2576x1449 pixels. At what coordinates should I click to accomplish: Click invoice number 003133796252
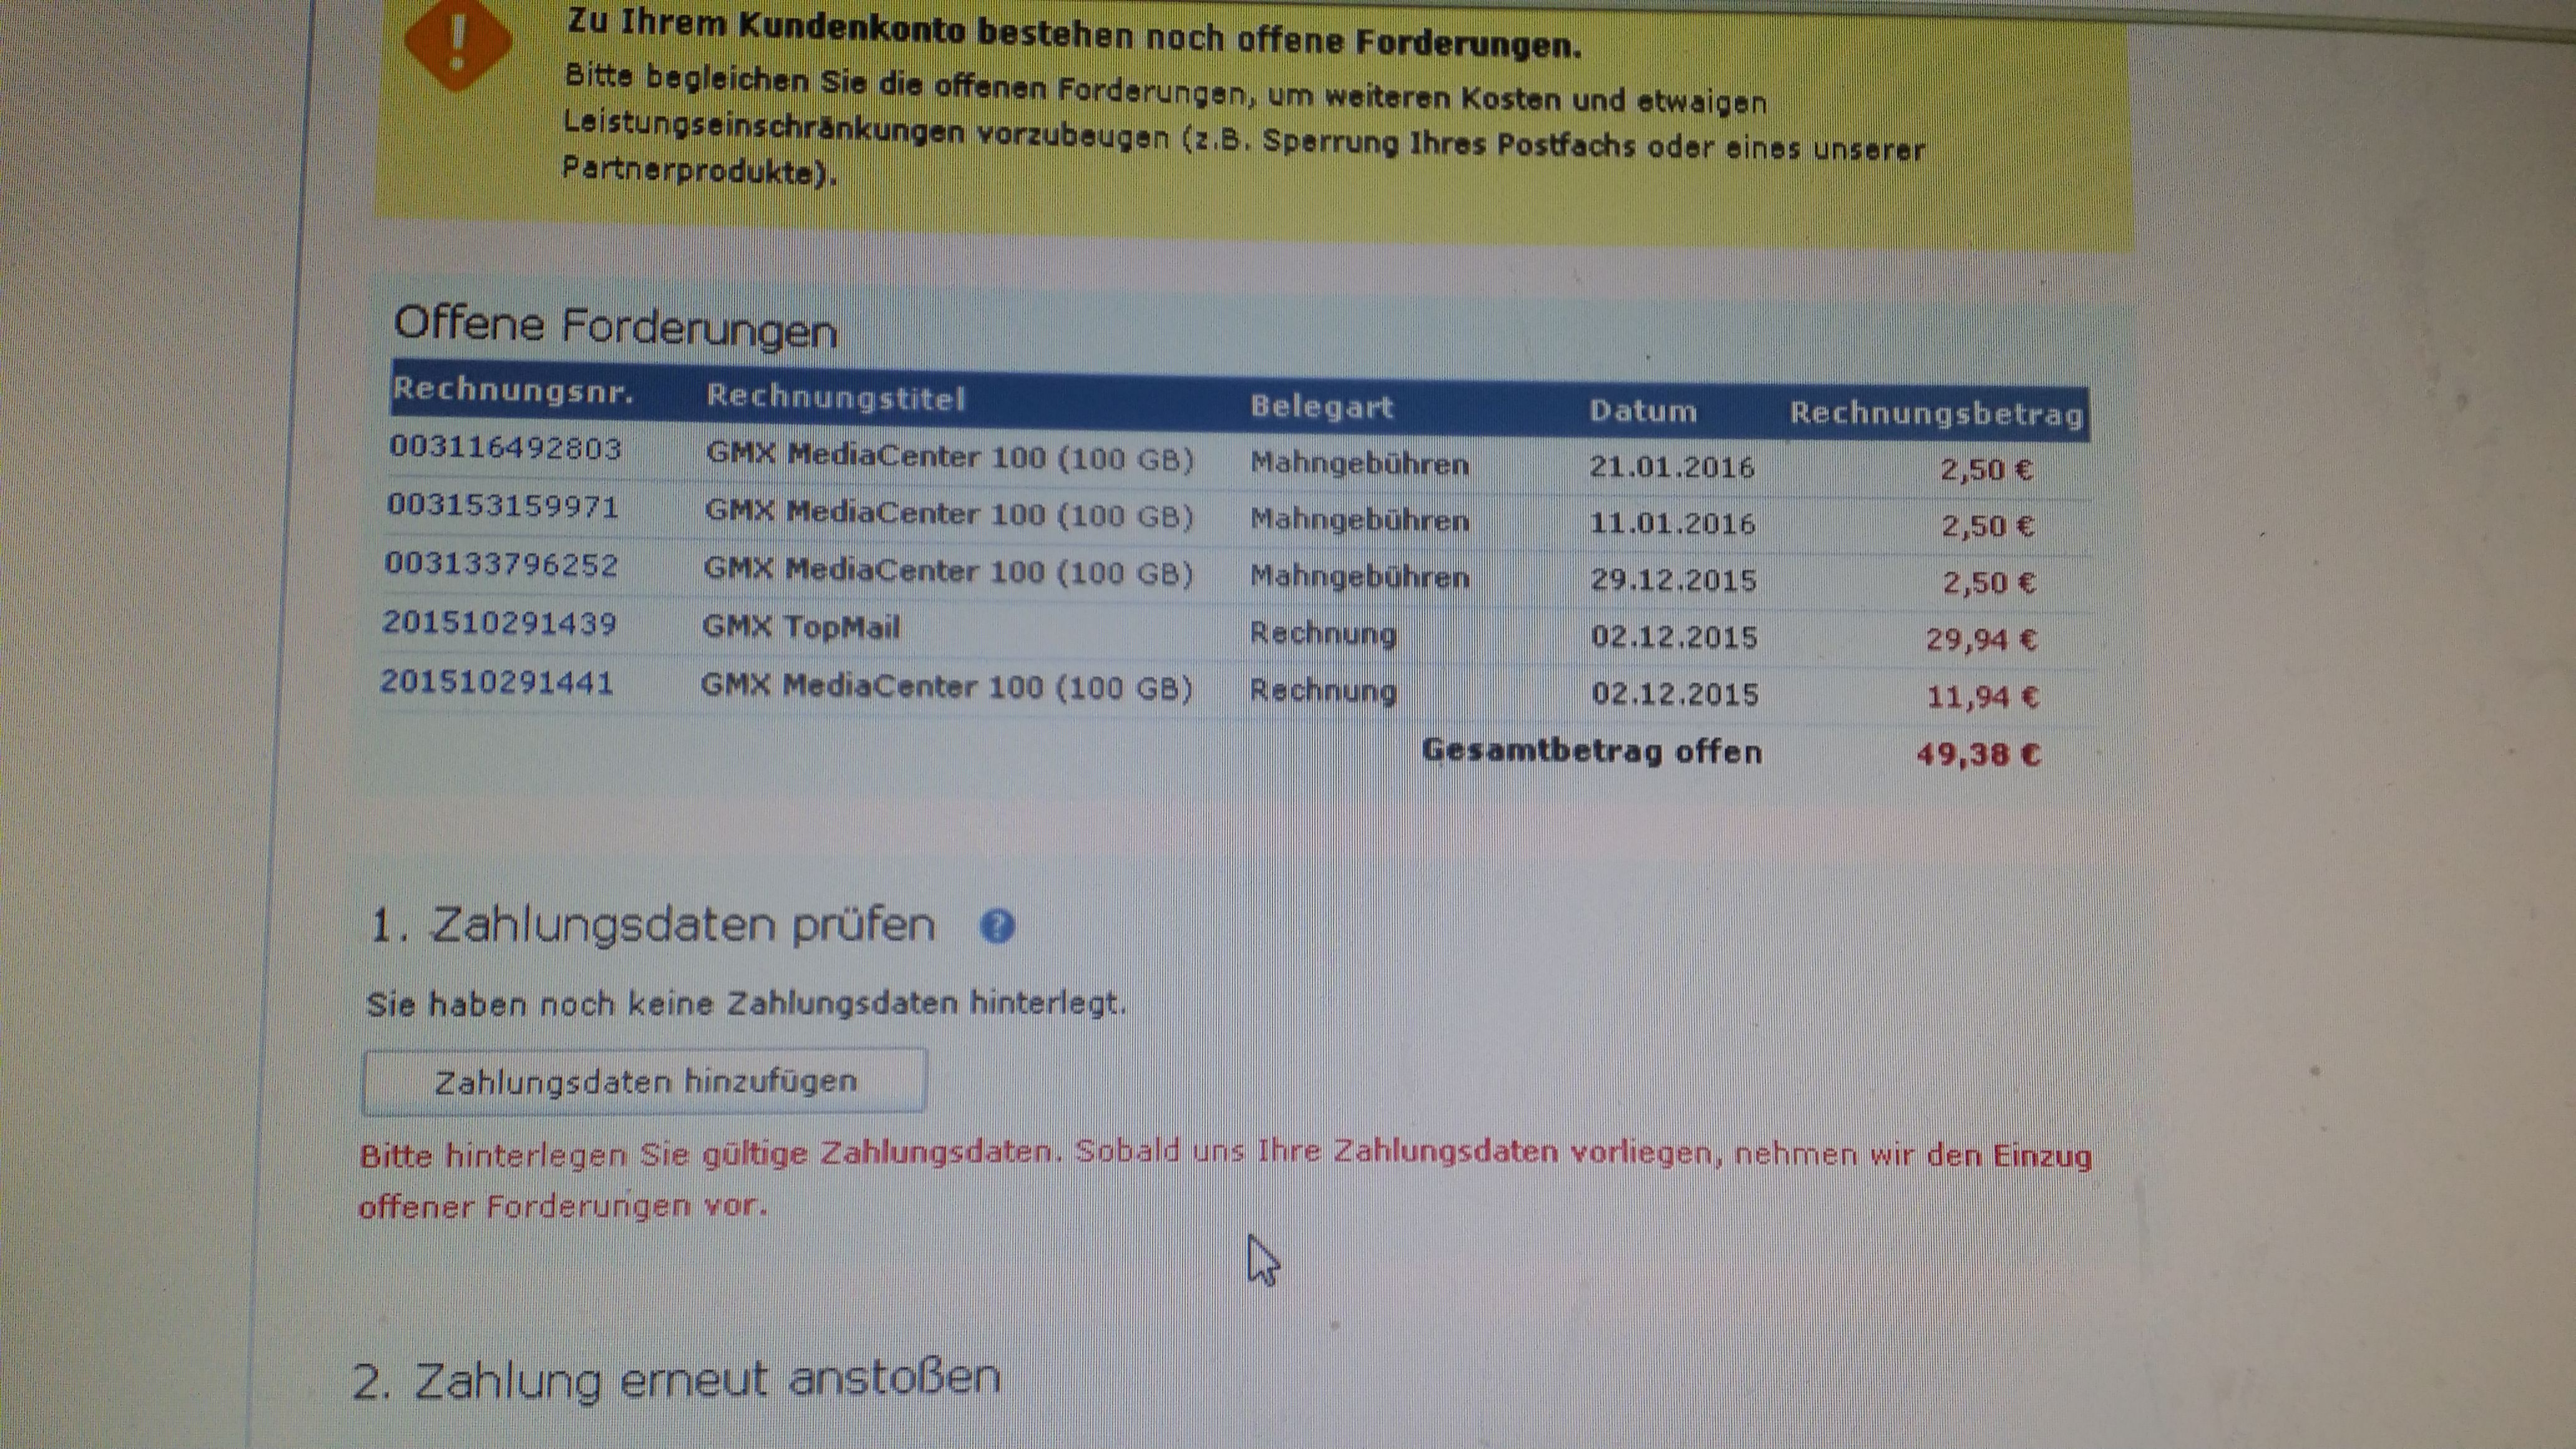(x=502, y=564)
